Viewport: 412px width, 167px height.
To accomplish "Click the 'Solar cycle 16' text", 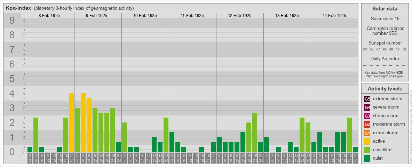I will pyautogui.click(x=385, y=19).
